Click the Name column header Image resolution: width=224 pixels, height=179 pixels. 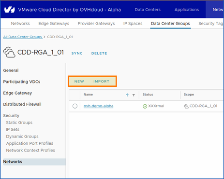click(x=88, y=95)
